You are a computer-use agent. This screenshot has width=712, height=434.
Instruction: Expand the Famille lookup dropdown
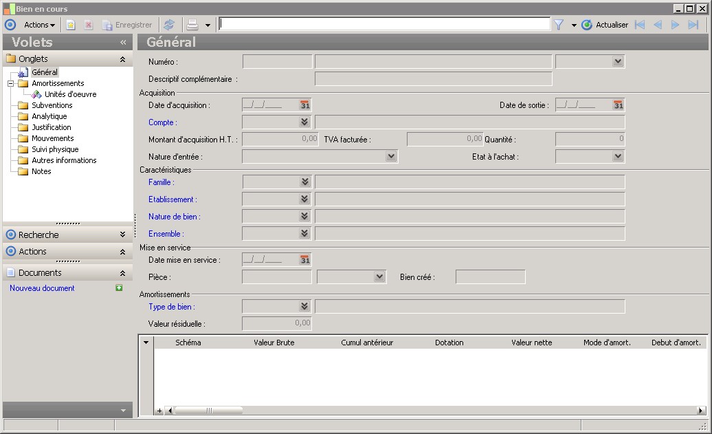point(305,182)
